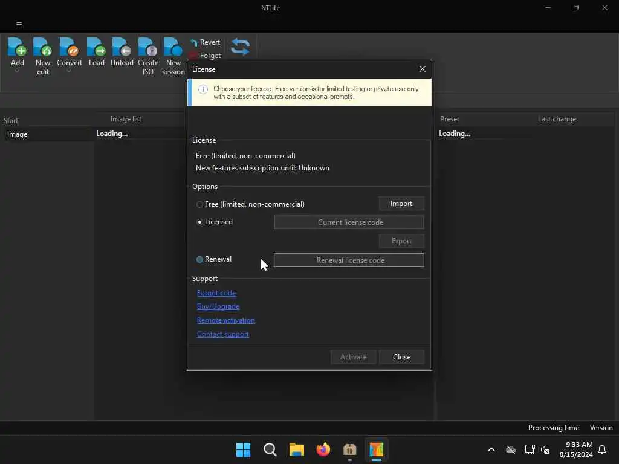Click the Last change column header
Image resolution: width=619 pixels, height=464 pixels.
coord(557,119)
